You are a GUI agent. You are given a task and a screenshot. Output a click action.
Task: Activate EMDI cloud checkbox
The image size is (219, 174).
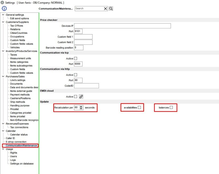pyautogui.click(x=76, y=97)
